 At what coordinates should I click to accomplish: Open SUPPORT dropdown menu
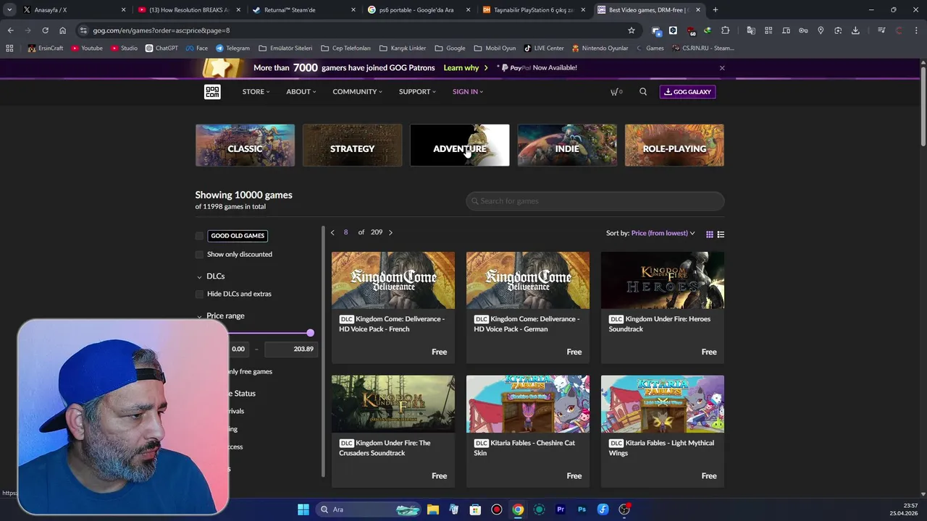[x=417, y=92]
